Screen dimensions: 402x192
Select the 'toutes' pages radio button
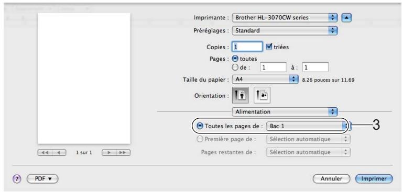coord(235,59)
